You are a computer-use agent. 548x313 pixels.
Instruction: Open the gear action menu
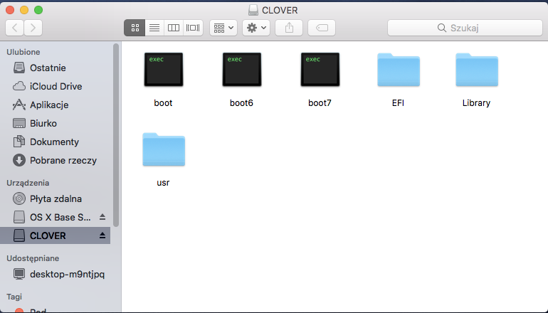pyautogui.click(x=255, y=28)
